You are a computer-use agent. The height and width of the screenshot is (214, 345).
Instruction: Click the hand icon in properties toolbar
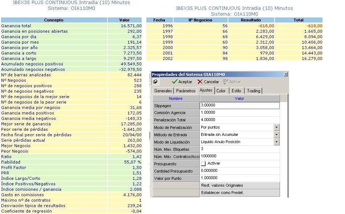[x=155, y=82]
